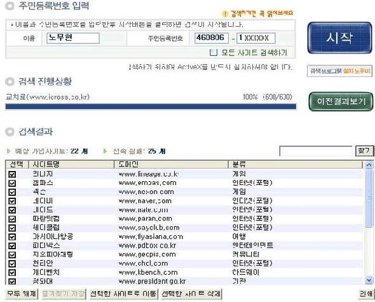Sort by 선택 column header
The height and width of the screenshot is (302, 375).
[17, 165]
